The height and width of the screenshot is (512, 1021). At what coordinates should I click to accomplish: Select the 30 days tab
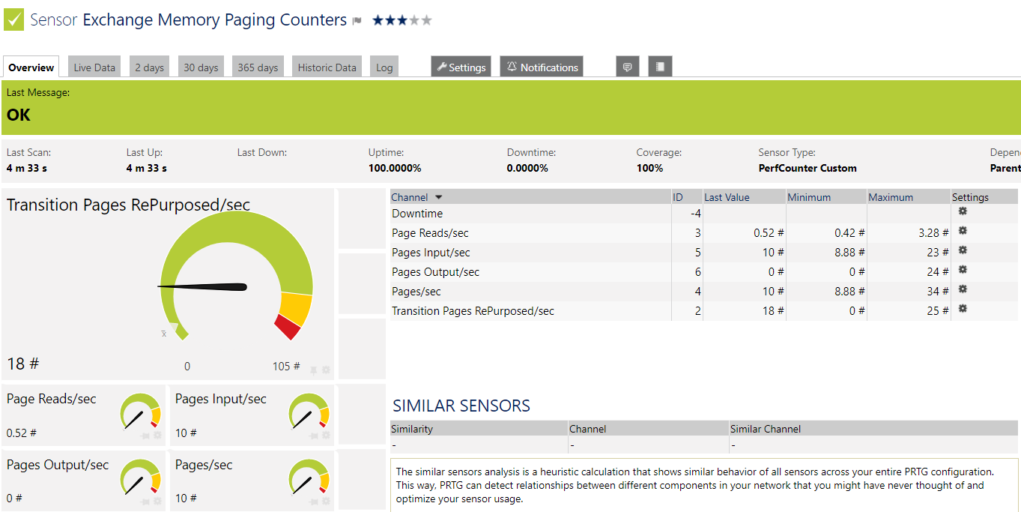(x=201, y=67)
